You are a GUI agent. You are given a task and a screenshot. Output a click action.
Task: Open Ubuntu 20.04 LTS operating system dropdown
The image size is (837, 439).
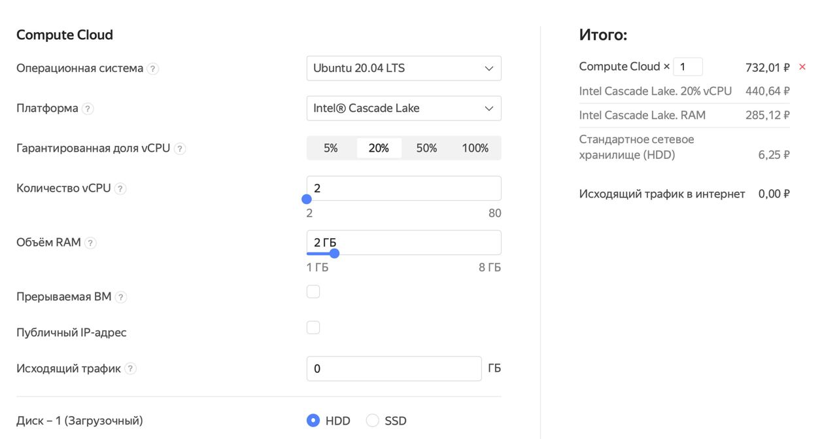pos(403,68)
